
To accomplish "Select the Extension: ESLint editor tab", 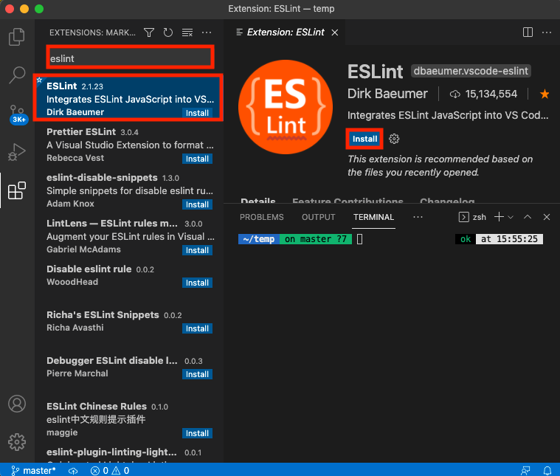I will (285, 32).
